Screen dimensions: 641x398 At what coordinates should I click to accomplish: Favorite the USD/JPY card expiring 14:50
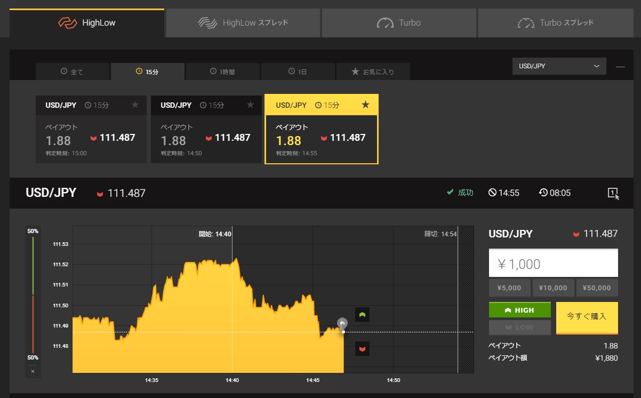tap(250, 105)
